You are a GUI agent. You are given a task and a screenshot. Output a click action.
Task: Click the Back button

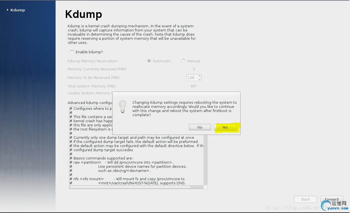click(x=305, y=199)
